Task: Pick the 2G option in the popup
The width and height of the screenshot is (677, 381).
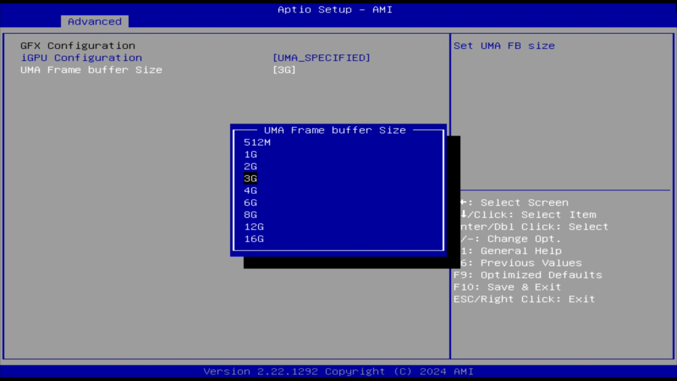Action: pos(251,166)
